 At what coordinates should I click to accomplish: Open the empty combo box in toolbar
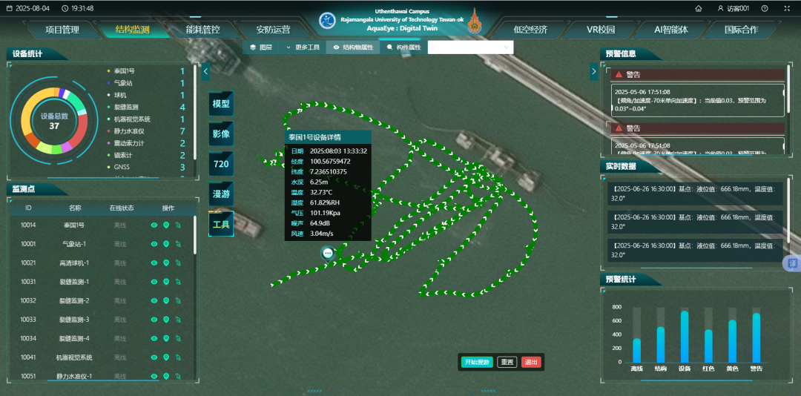(470, 47)
